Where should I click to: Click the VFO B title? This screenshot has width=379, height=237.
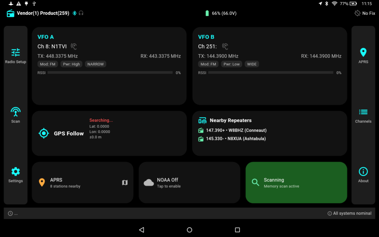(x=206, y=37)
